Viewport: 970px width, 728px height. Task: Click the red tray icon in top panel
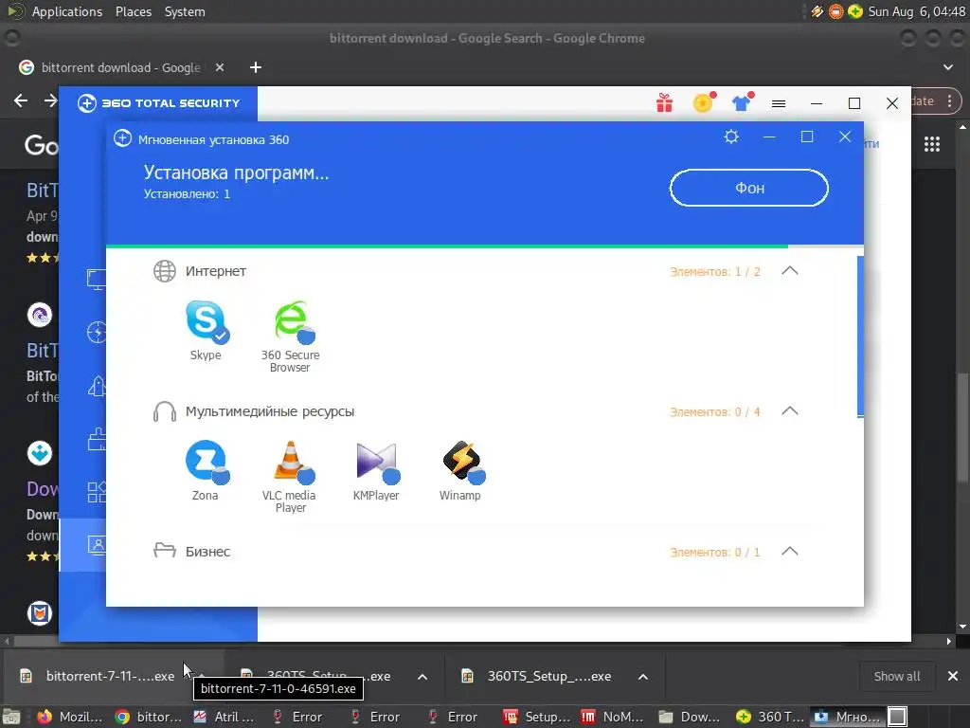coord(835,11)
